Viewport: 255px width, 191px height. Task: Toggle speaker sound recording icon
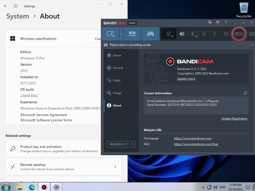tap(182, 34)
